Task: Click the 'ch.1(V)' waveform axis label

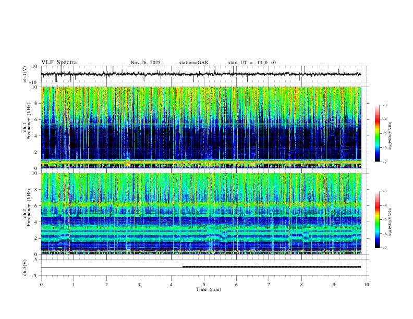Action: click(x=25, y=74)
